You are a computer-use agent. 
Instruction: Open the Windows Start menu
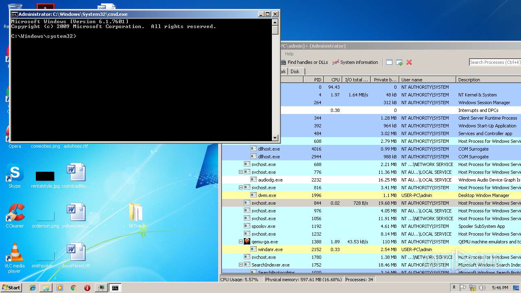click(x=11, y=287)
